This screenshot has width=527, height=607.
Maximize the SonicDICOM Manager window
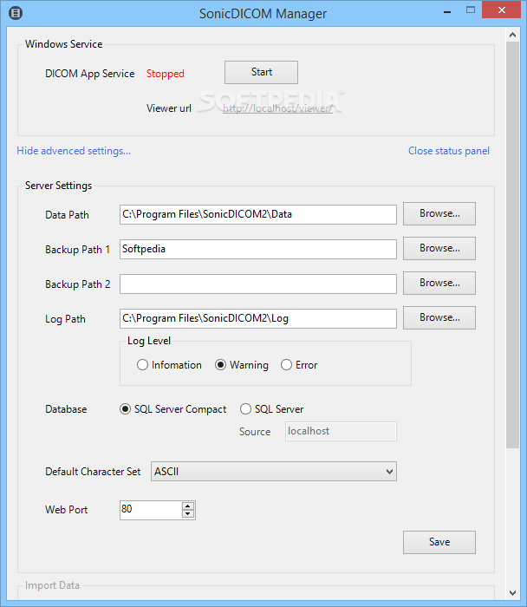(x=471, y=10)
